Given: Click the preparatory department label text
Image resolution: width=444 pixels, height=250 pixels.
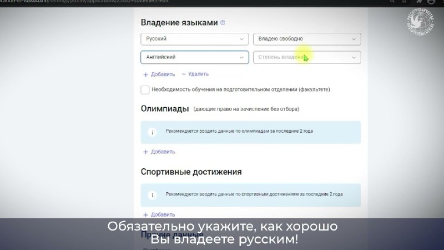Looking at the screenshot, I should [x=241, y=89].
